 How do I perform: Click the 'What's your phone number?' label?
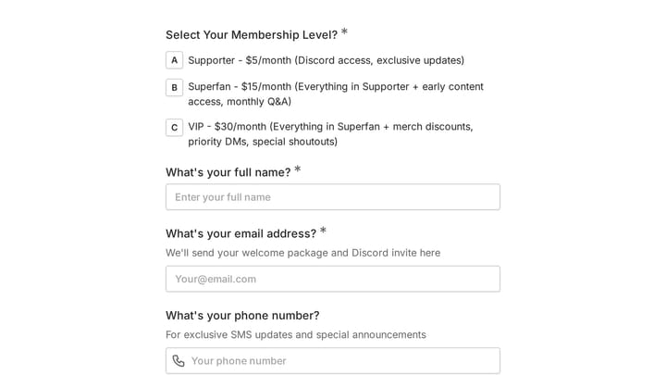(242, 316)
